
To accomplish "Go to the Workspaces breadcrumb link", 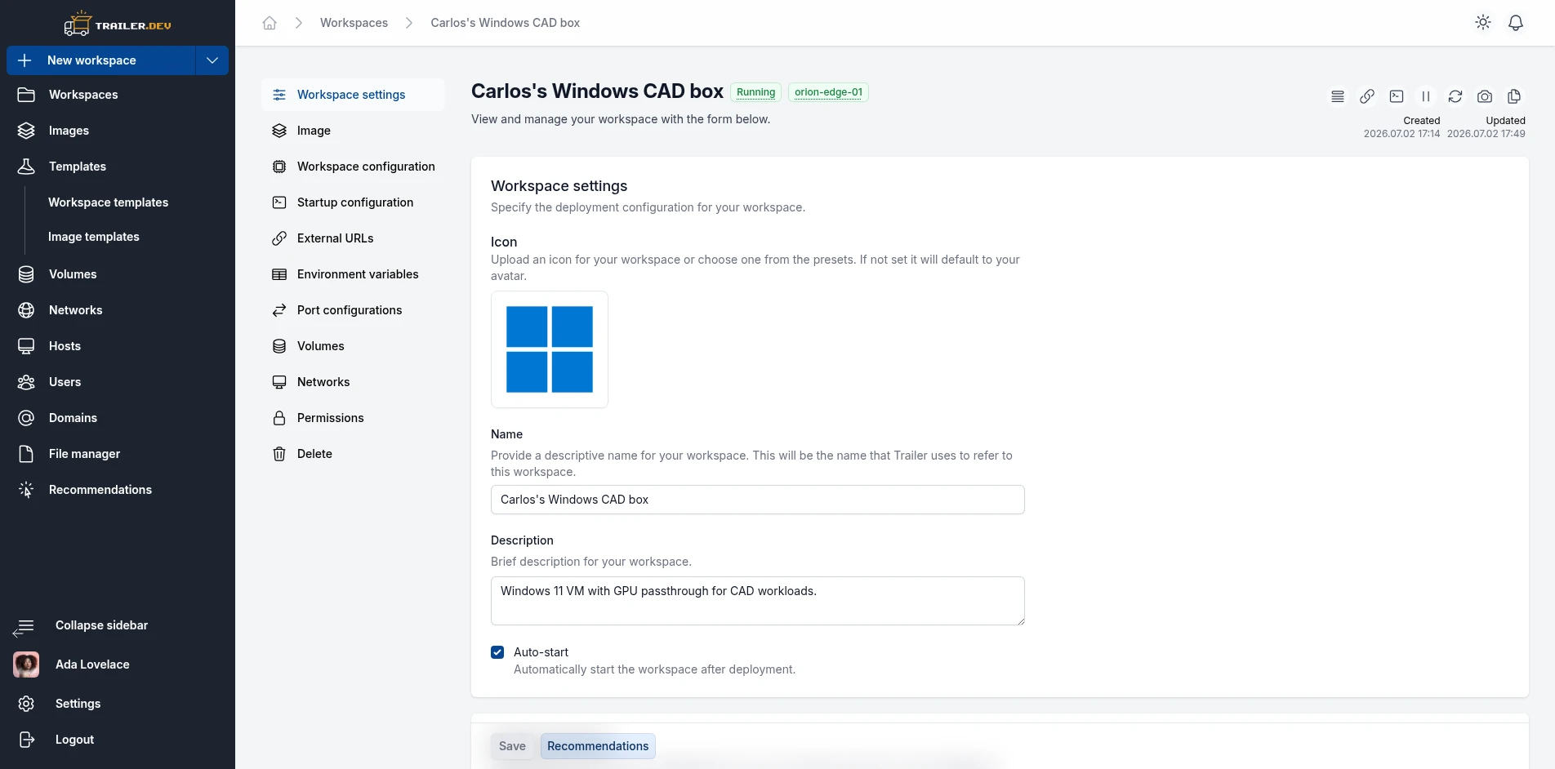I will click(x=354, y=23).
